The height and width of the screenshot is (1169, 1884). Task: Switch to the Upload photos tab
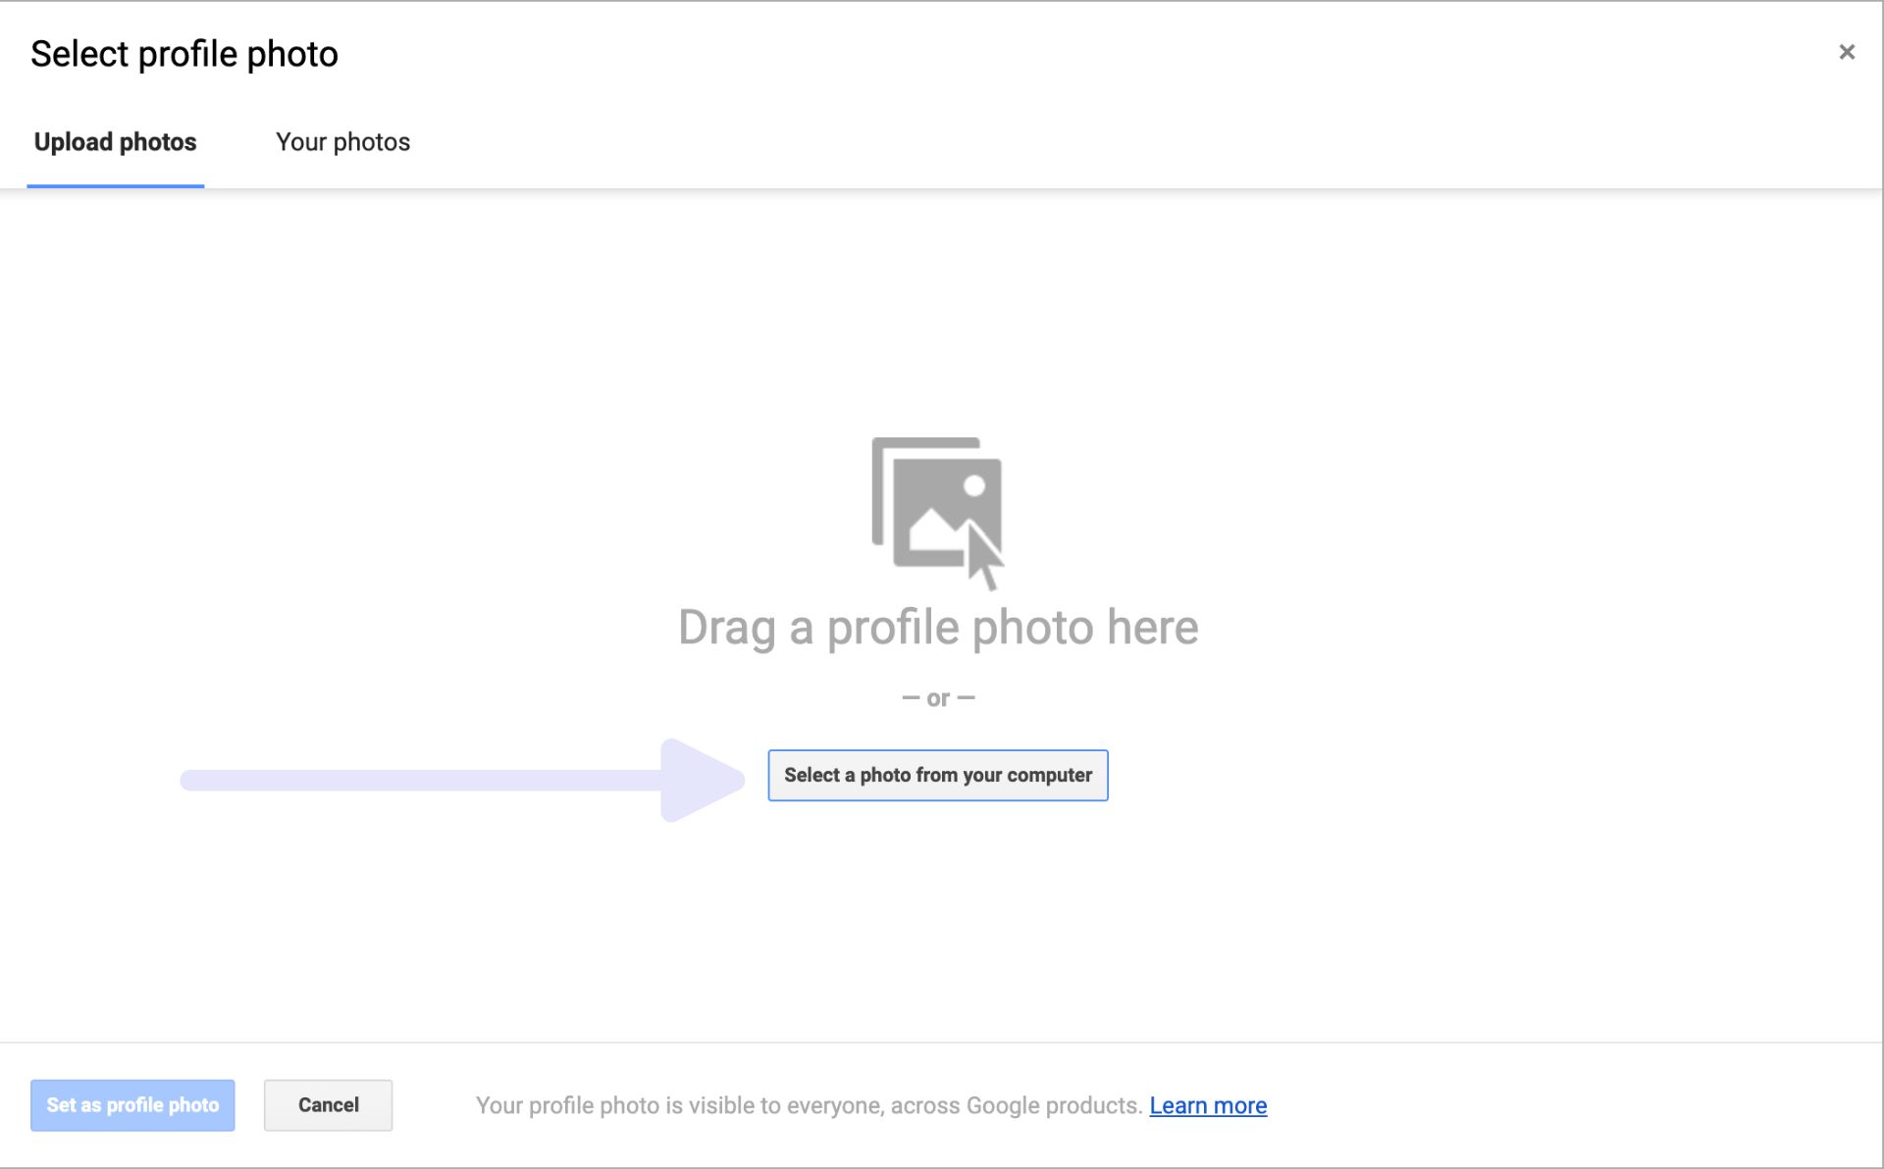115,142
